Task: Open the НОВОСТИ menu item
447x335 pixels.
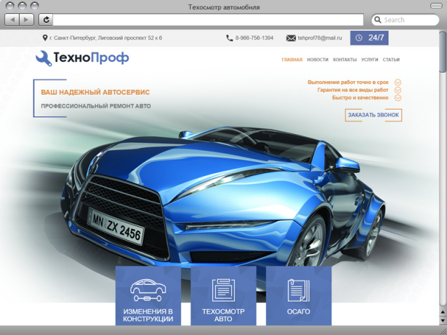Action: pos(318,59)
